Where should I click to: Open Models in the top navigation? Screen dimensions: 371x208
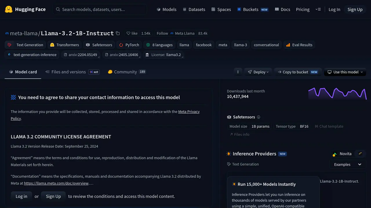(x=166, y=9)
